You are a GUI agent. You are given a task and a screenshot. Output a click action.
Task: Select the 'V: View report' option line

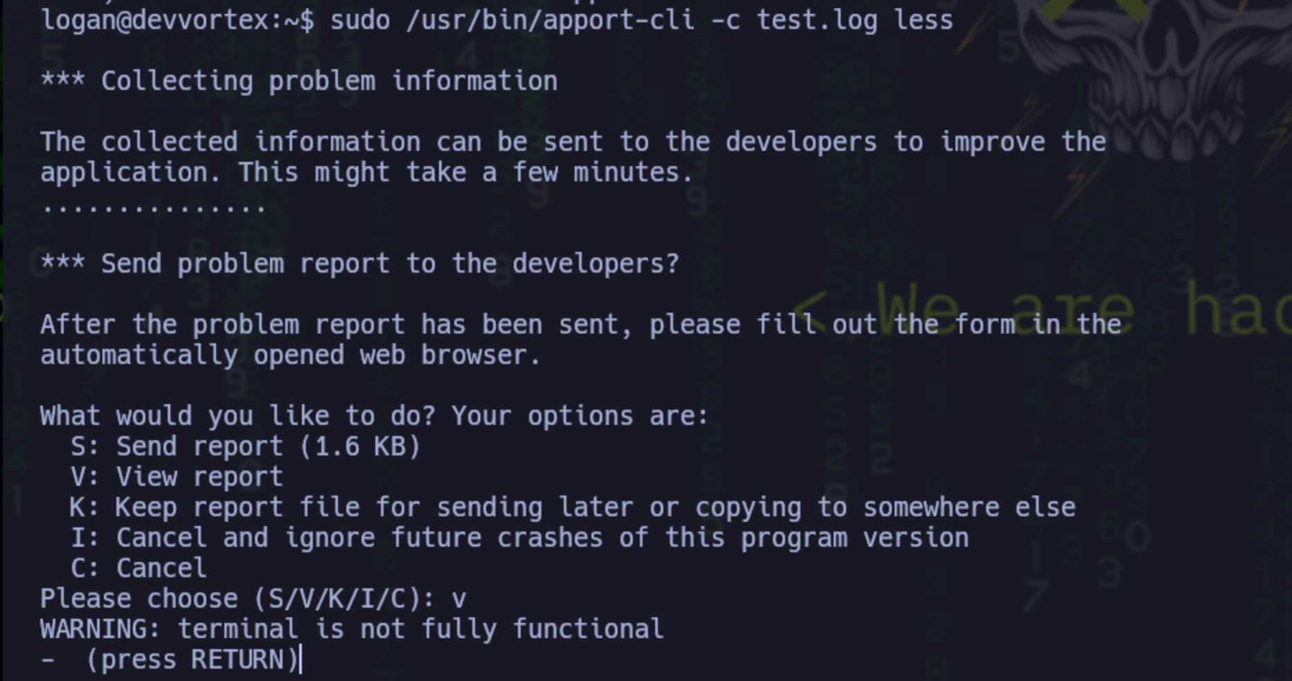point(177,477)
